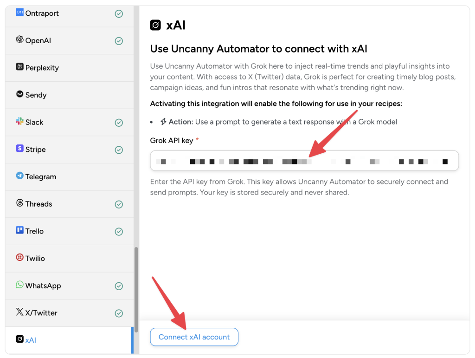The width and height of the screenshot is (475, 358).
Task: Click the Ontraport icon at the top
Action: pyautogui.click(x=19, y=13)
